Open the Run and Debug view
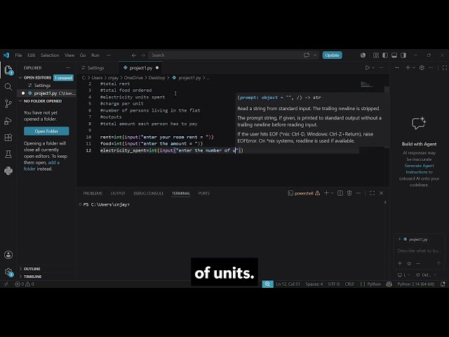This screenshot has width=449, height=337. pos(8,121)
